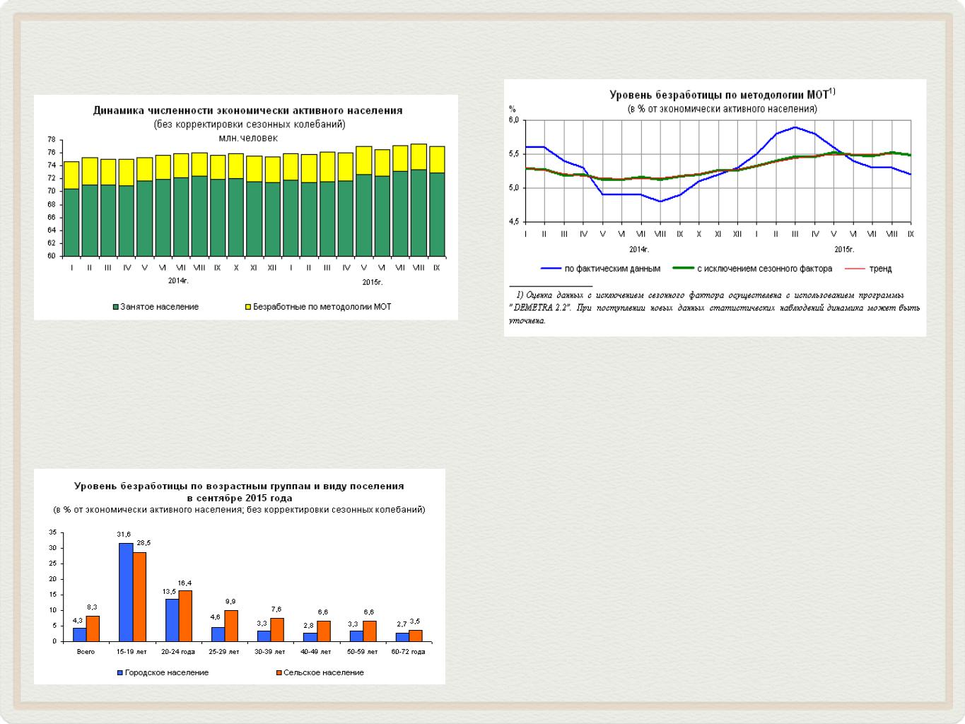The image size is (965, 724).
Task: Click the 'млн.человек' unit label
Action: 248,138
